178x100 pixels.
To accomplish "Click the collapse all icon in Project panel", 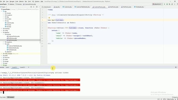I will click(34, 7).
